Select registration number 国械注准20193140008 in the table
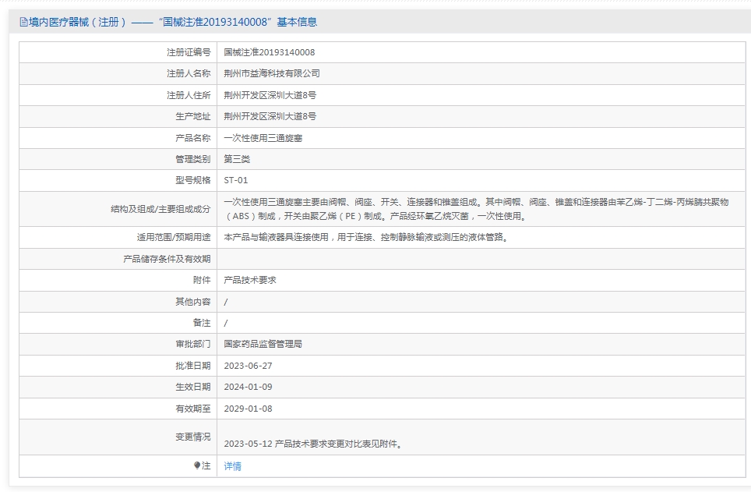This screenshot has width=751, height=492. (269, 52)
